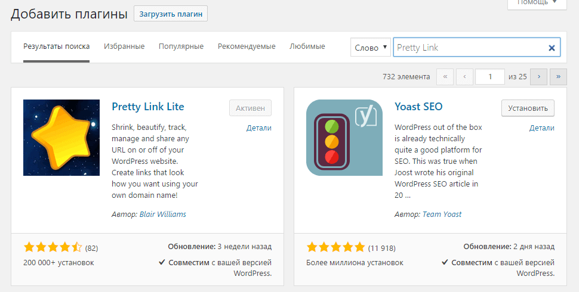Click the Yoast SEO traffic light icon
This screenshot has height=292, width=579.
pyautogui.click(x=344, y=138)
